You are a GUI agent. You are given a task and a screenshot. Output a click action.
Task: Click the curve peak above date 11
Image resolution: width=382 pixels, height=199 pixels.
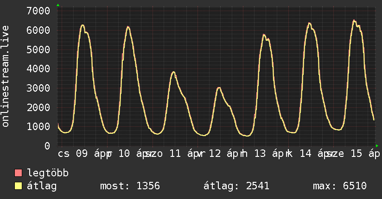click(x=173, y=72)
